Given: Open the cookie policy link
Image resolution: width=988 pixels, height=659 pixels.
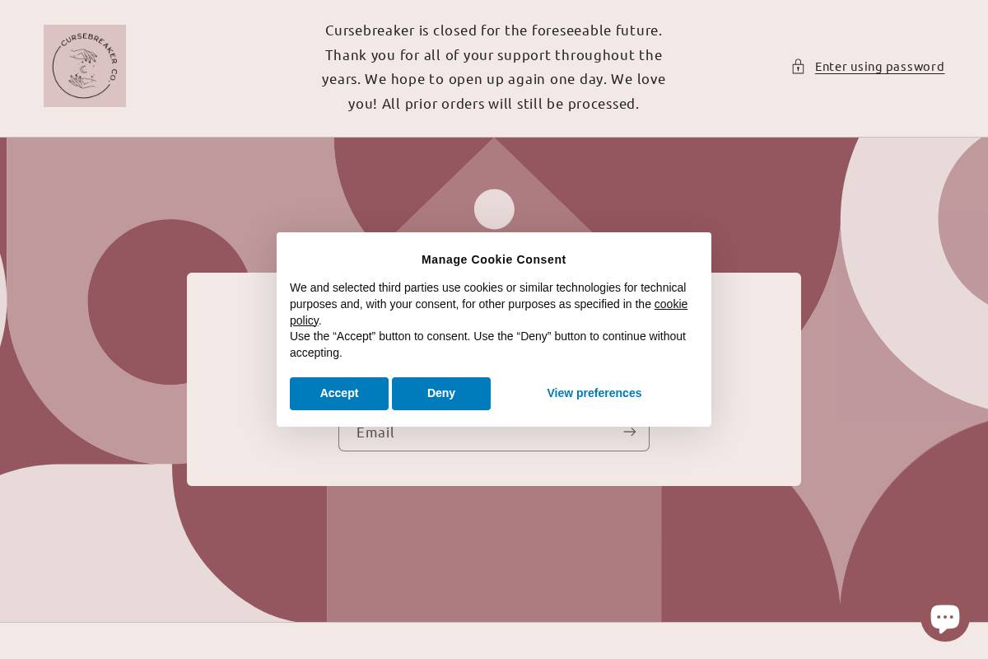Looking at the screenshot, I should pos(670,304).
